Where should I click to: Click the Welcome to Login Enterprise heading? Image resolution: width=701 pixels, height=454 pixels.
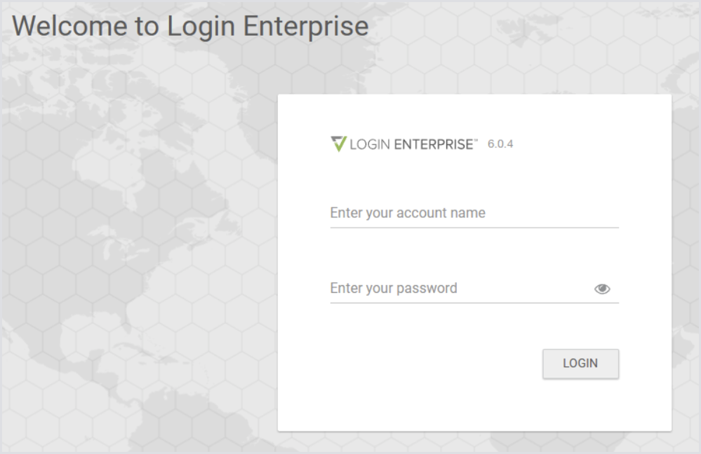[190, 26]
